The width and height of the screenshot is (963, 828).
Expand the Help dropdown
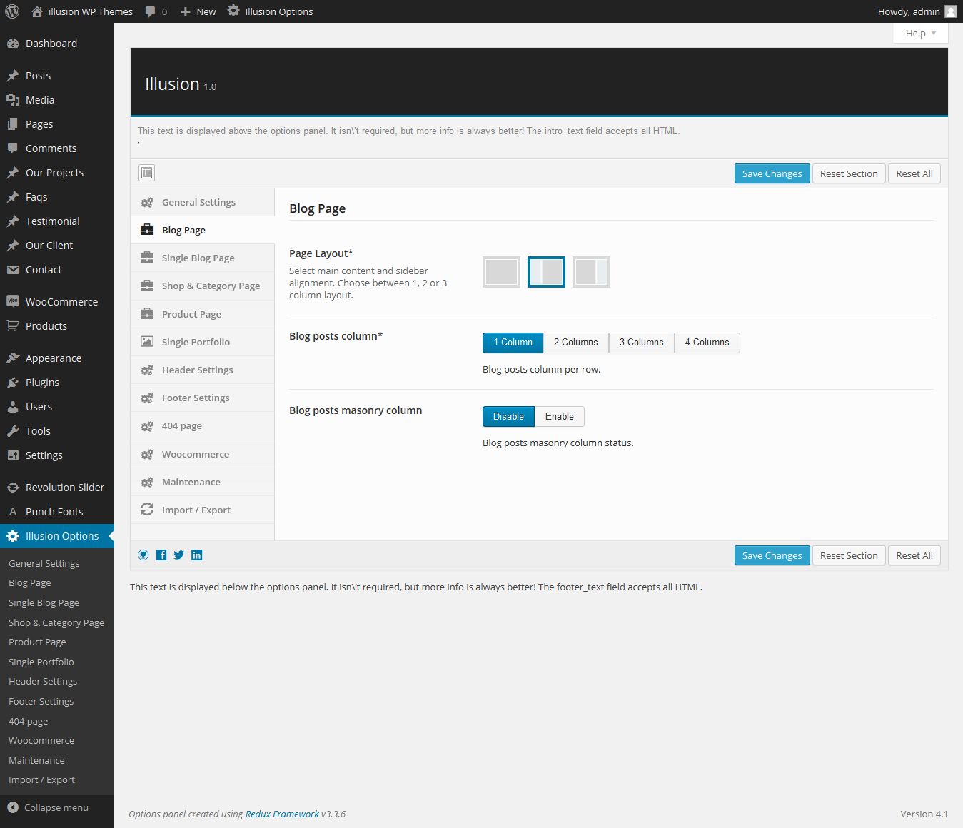click(921, 33)
